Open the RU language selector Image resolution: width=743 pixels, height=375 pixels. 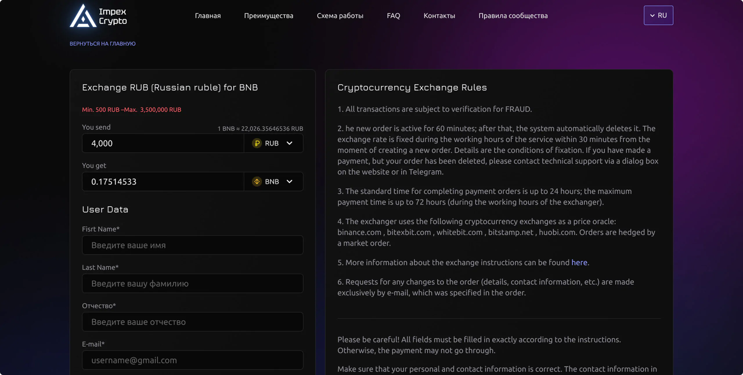coord(658,15)
